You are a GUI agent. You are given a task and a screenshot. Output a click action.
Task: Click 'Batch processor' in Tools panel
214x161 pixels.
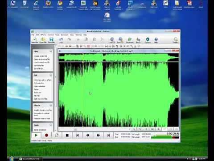pyautogui.click(x=40, y=130)
